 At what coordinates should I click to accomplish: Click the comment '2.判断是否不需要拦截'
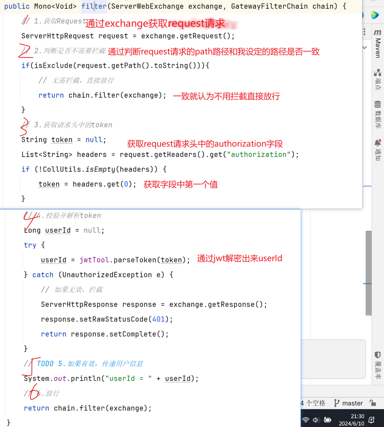point(70,50)
